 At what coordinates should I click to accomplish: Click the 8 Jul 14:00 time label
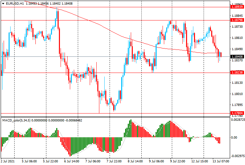click(x=135, y=161)
